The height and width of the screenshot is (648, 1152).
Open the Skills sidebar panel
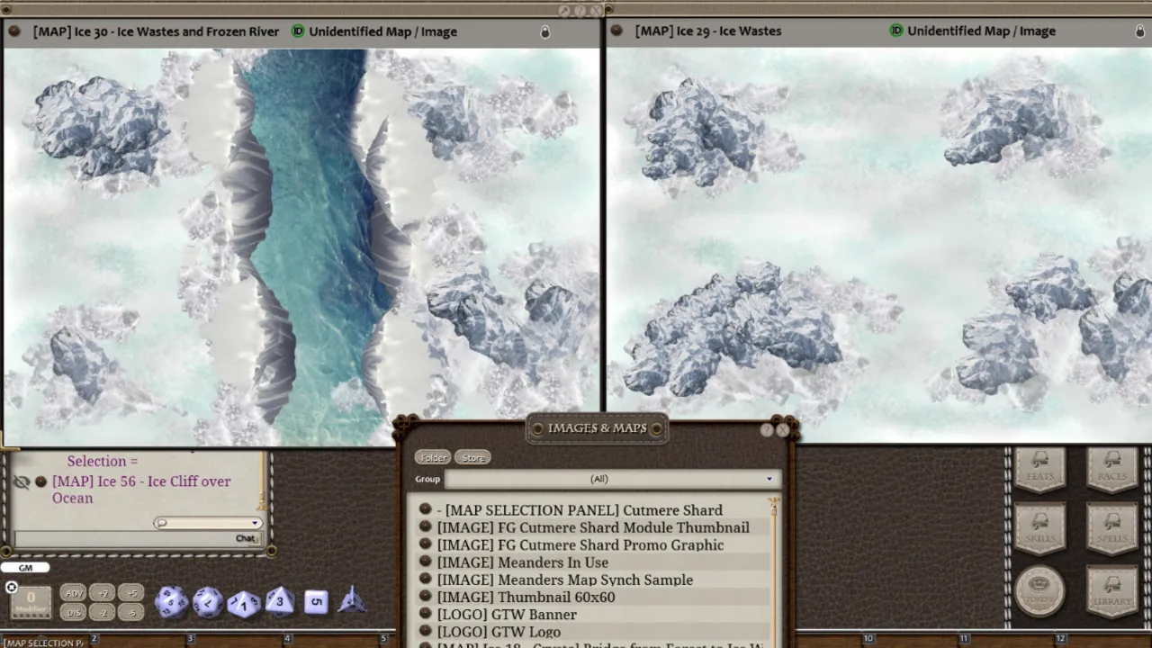1040,529
